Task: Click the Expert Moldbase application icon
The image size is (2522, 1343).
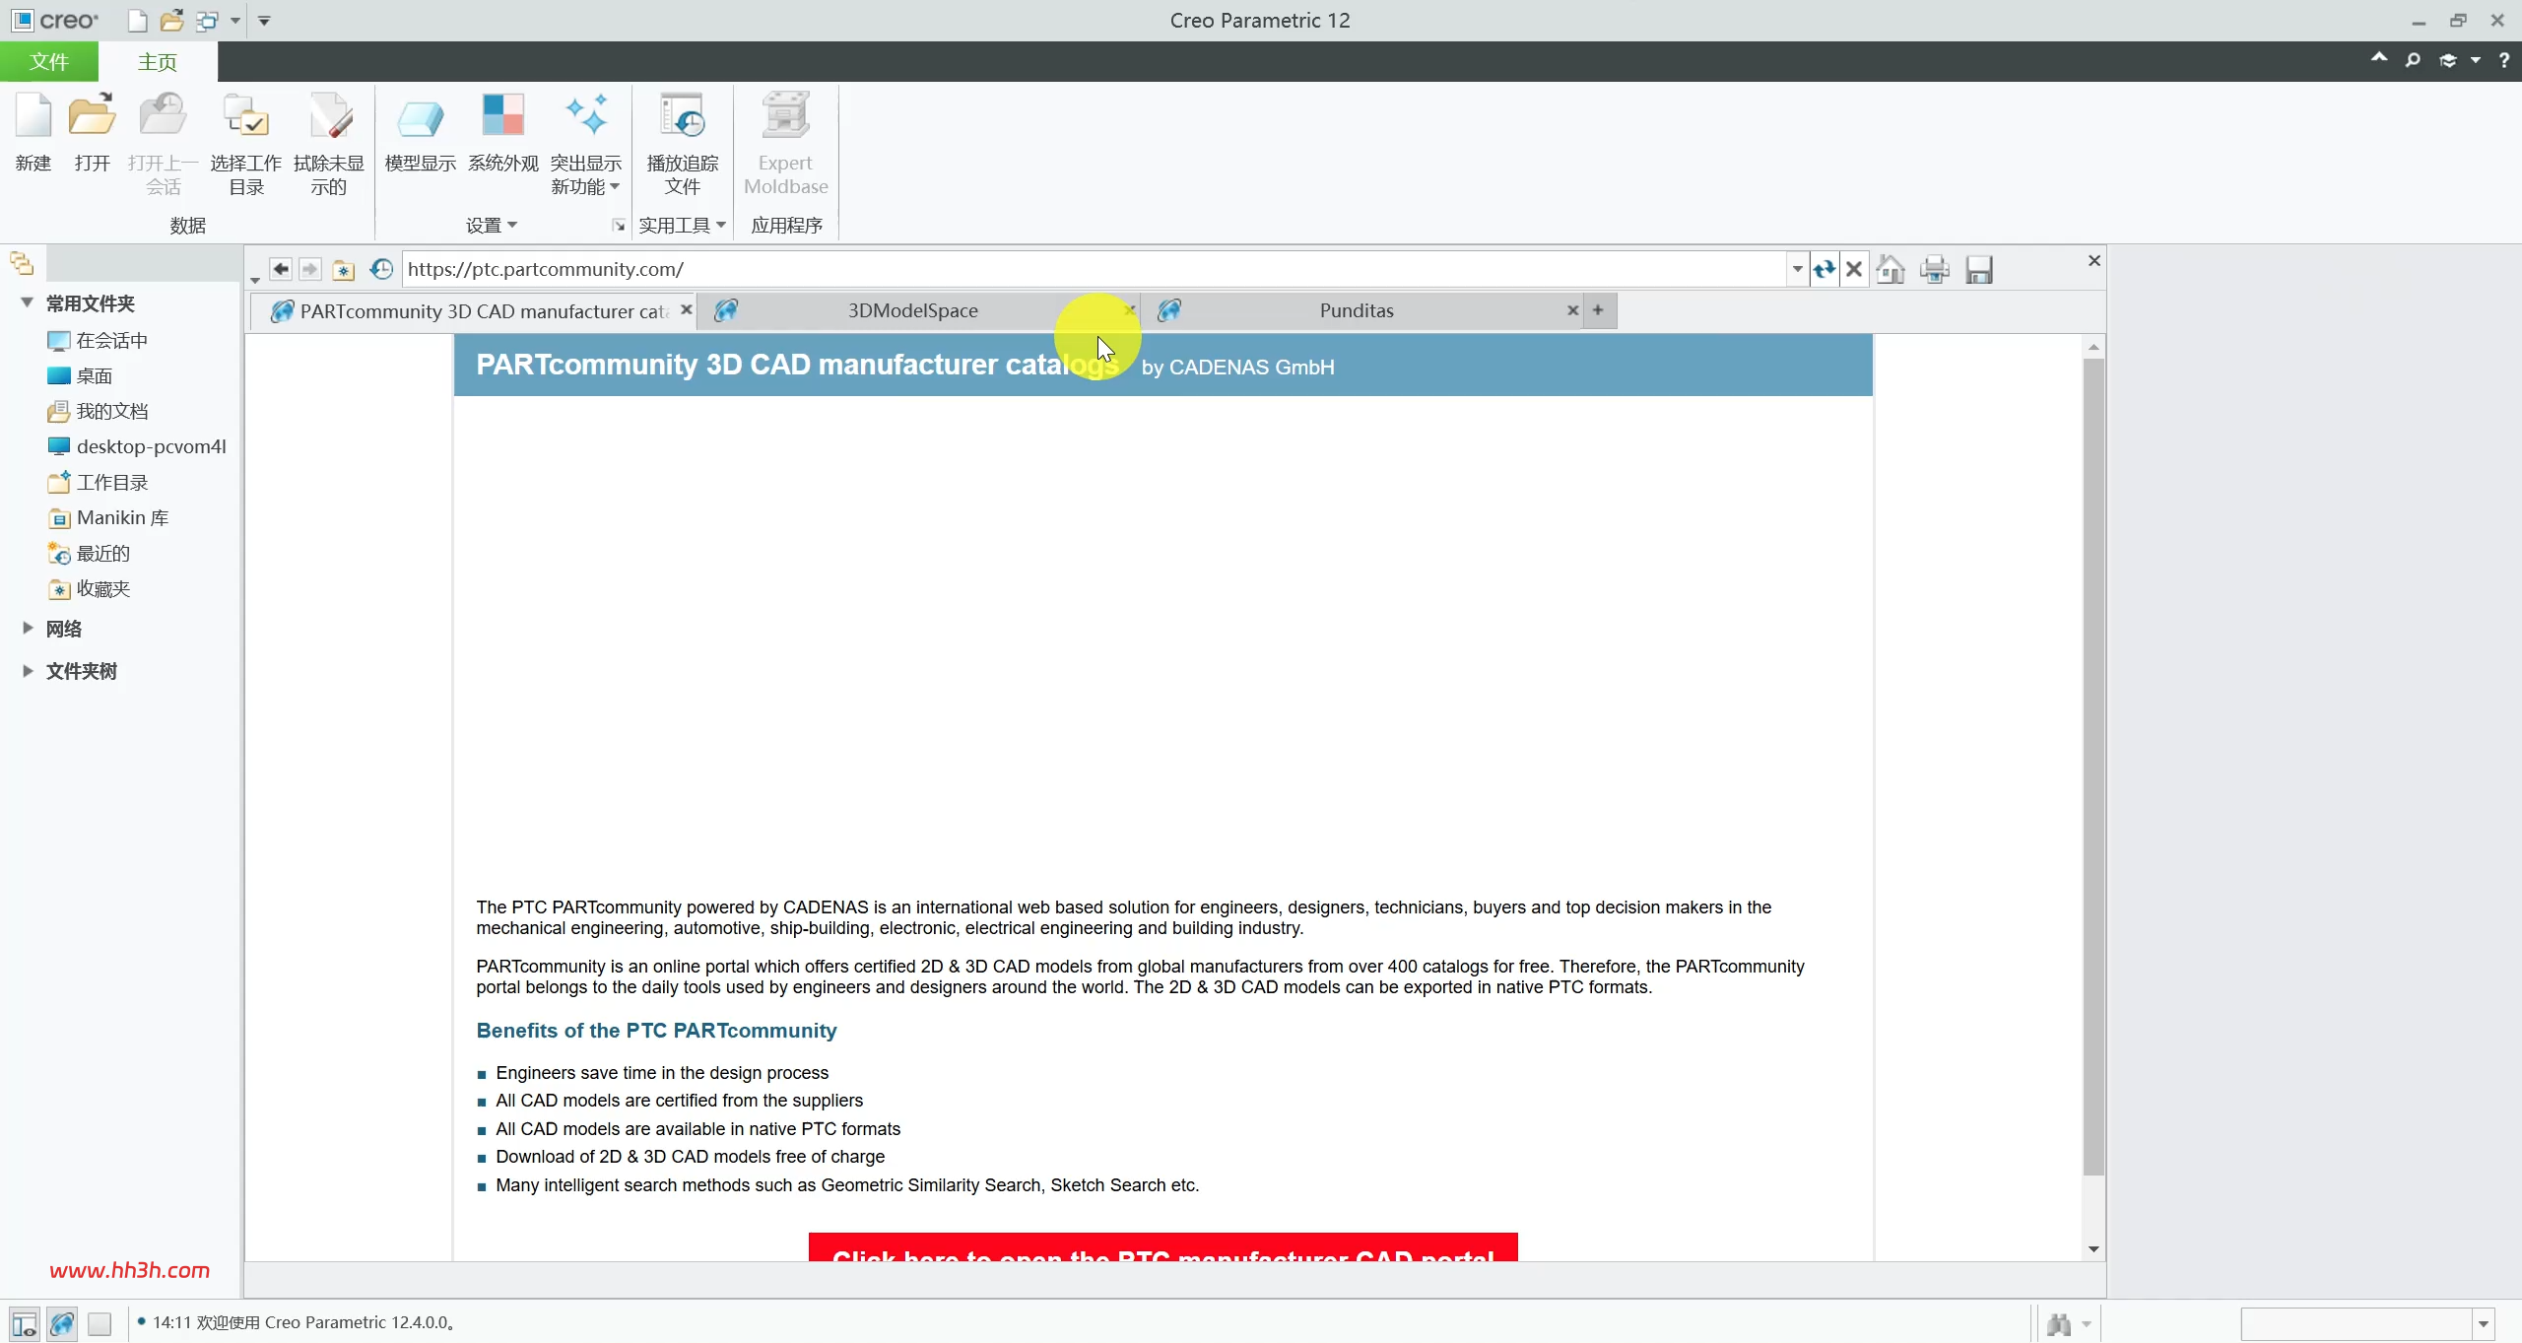Action: 785,116
